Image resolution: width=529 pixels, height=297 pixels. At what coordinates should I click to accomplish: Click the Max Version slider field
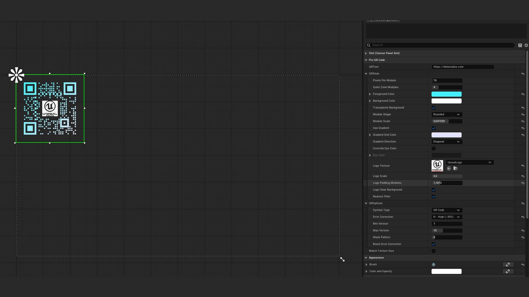(x=447, y=231)
